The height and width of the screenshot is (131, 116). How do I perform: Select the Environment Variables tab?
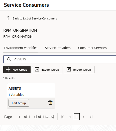point(21,48)
